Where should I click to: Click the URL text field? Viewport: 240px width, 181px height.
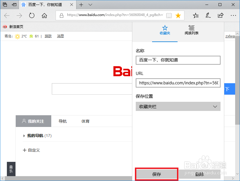pyautogui.click(x=178, y=83)
